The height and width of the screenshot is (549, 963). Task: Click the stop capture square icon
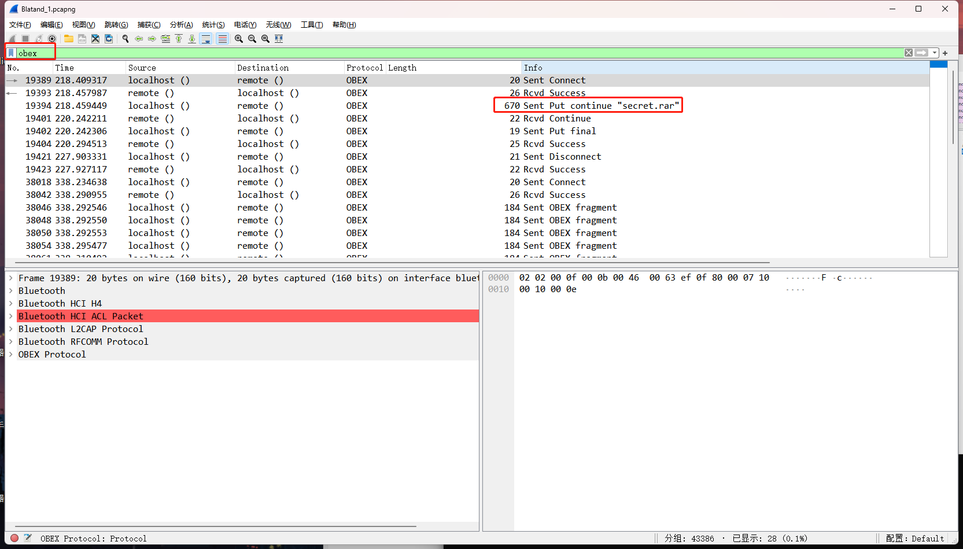[25, 39]
